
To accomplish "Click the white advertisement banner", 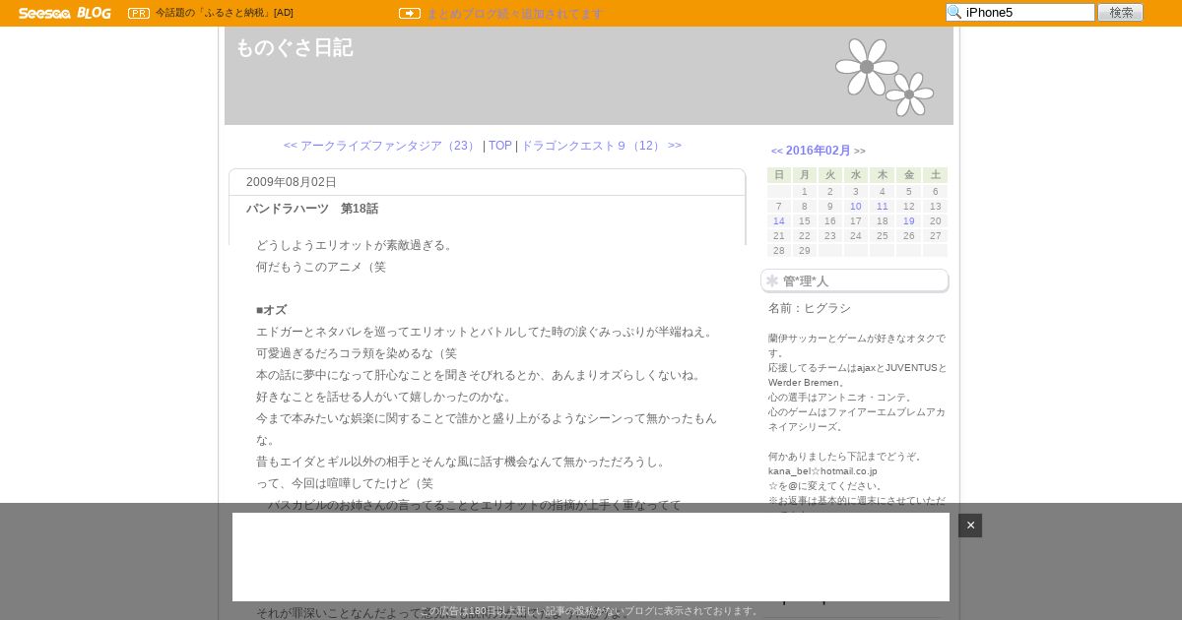I will [591, 557].
